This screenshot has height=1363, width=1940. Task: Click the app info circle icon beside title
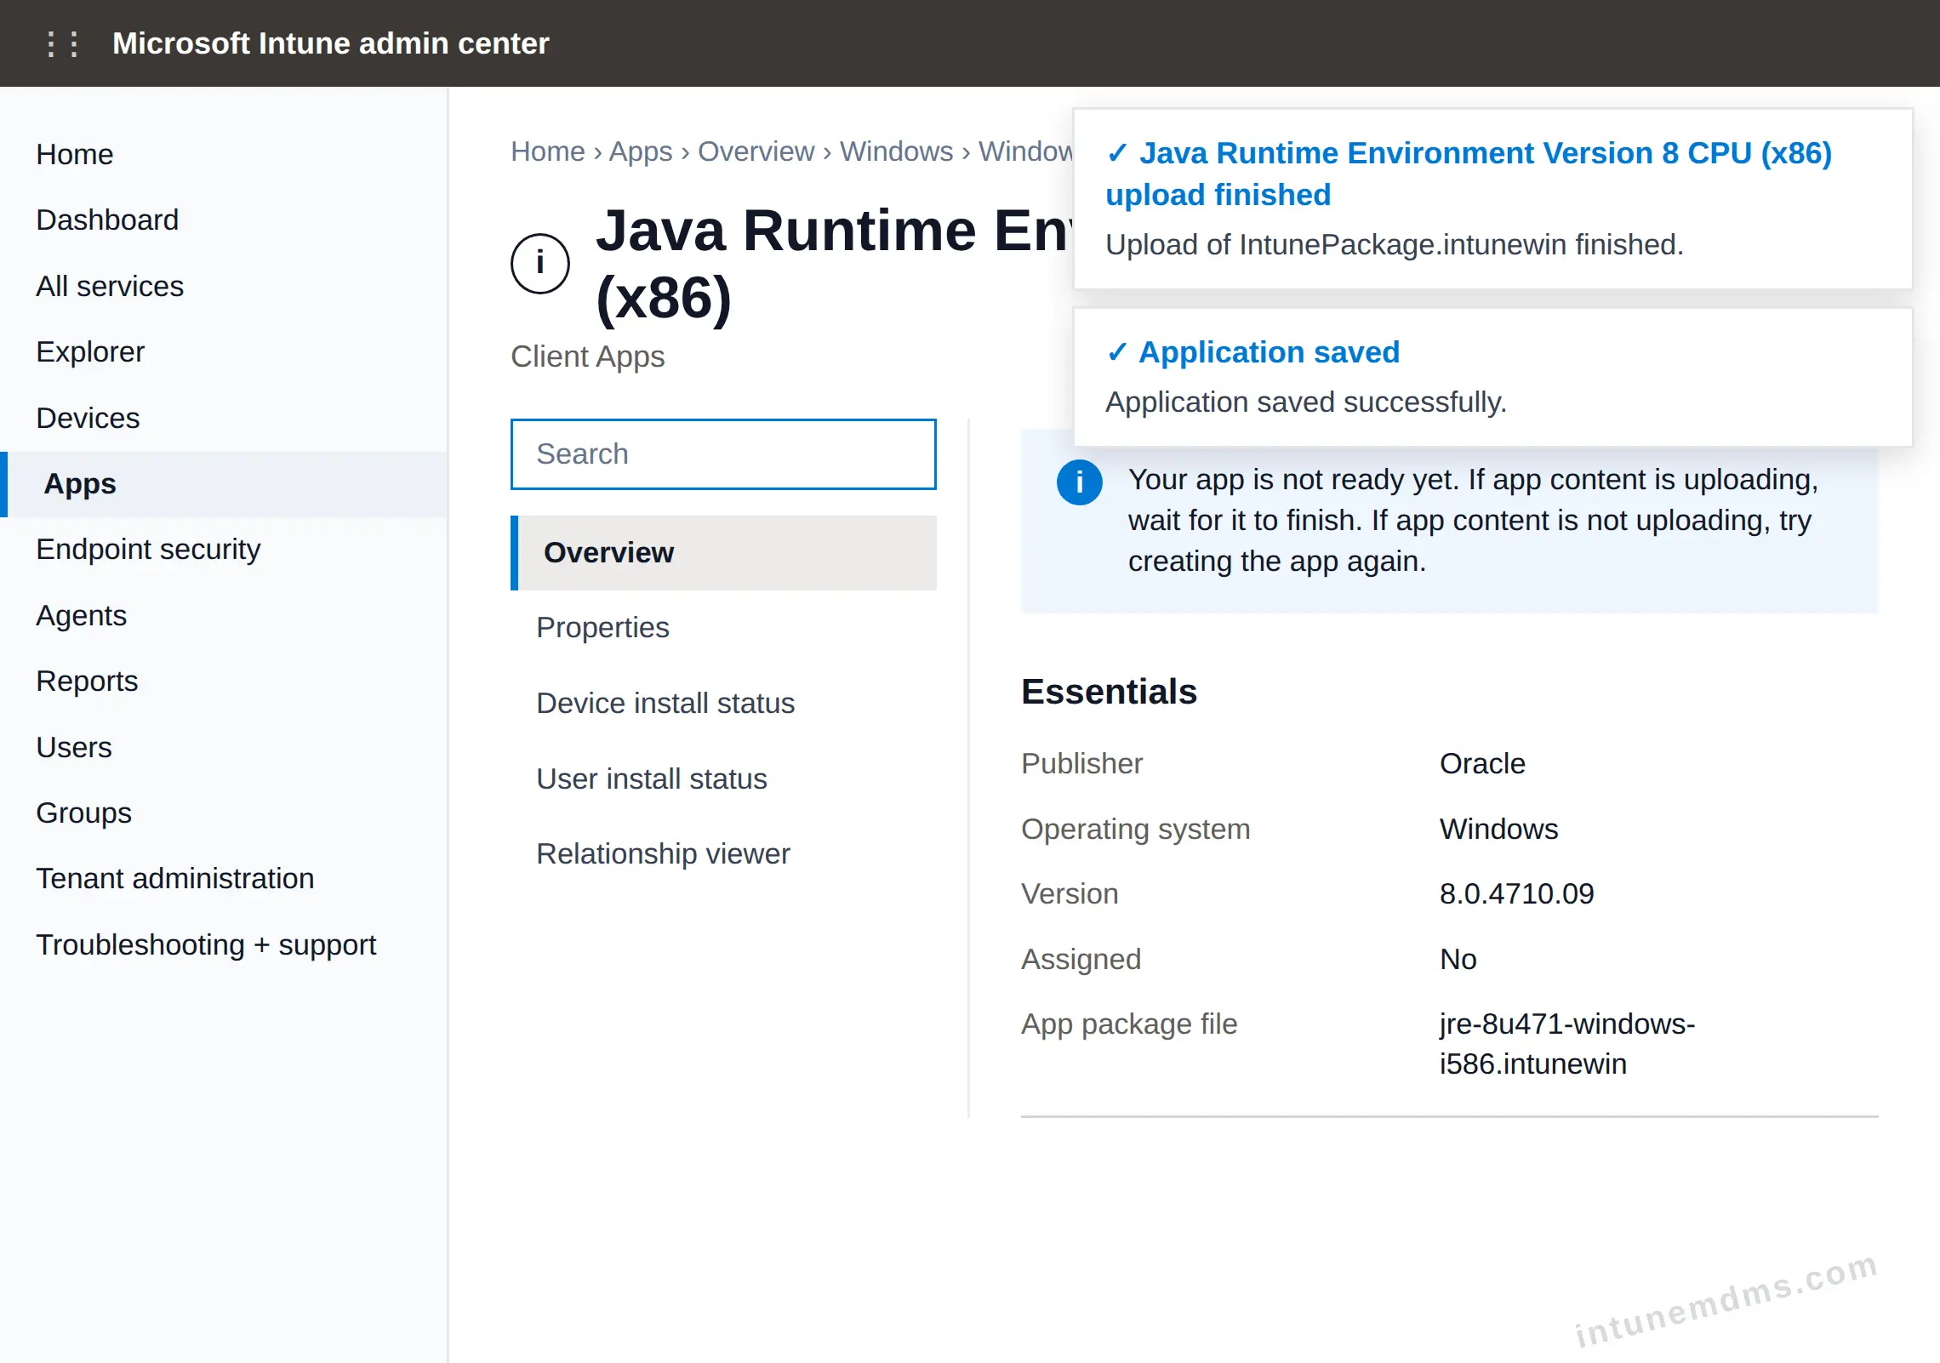[x=540, y=264]
